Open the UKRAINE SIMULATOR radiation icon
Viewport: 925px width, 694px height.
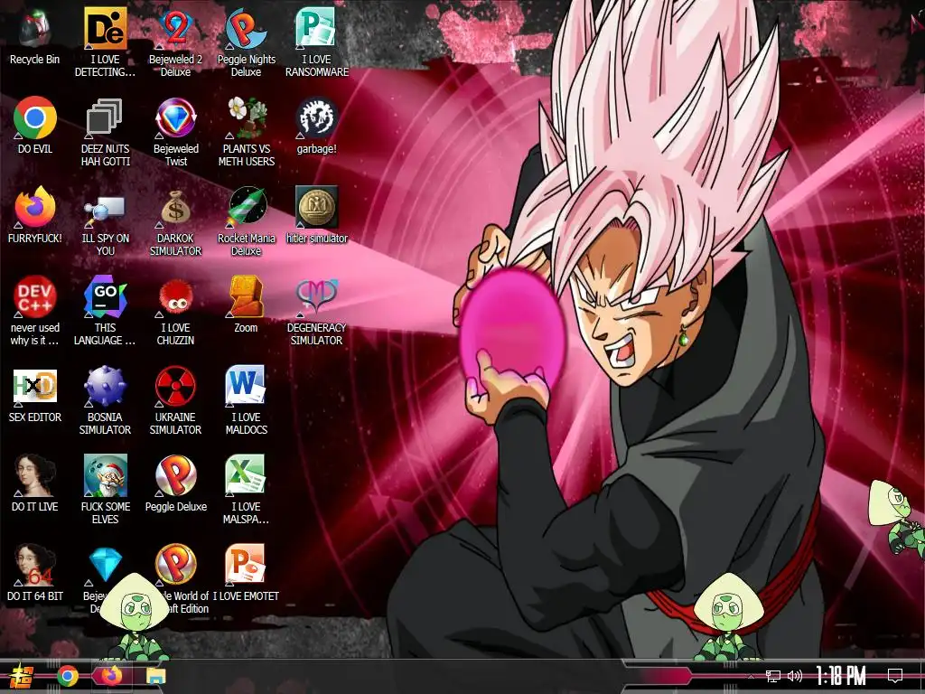click(x=175, y=400)
